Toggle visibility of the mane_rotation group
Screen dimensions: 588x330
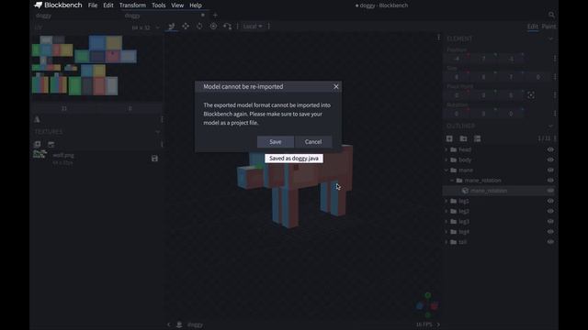(x=550, y=181)
